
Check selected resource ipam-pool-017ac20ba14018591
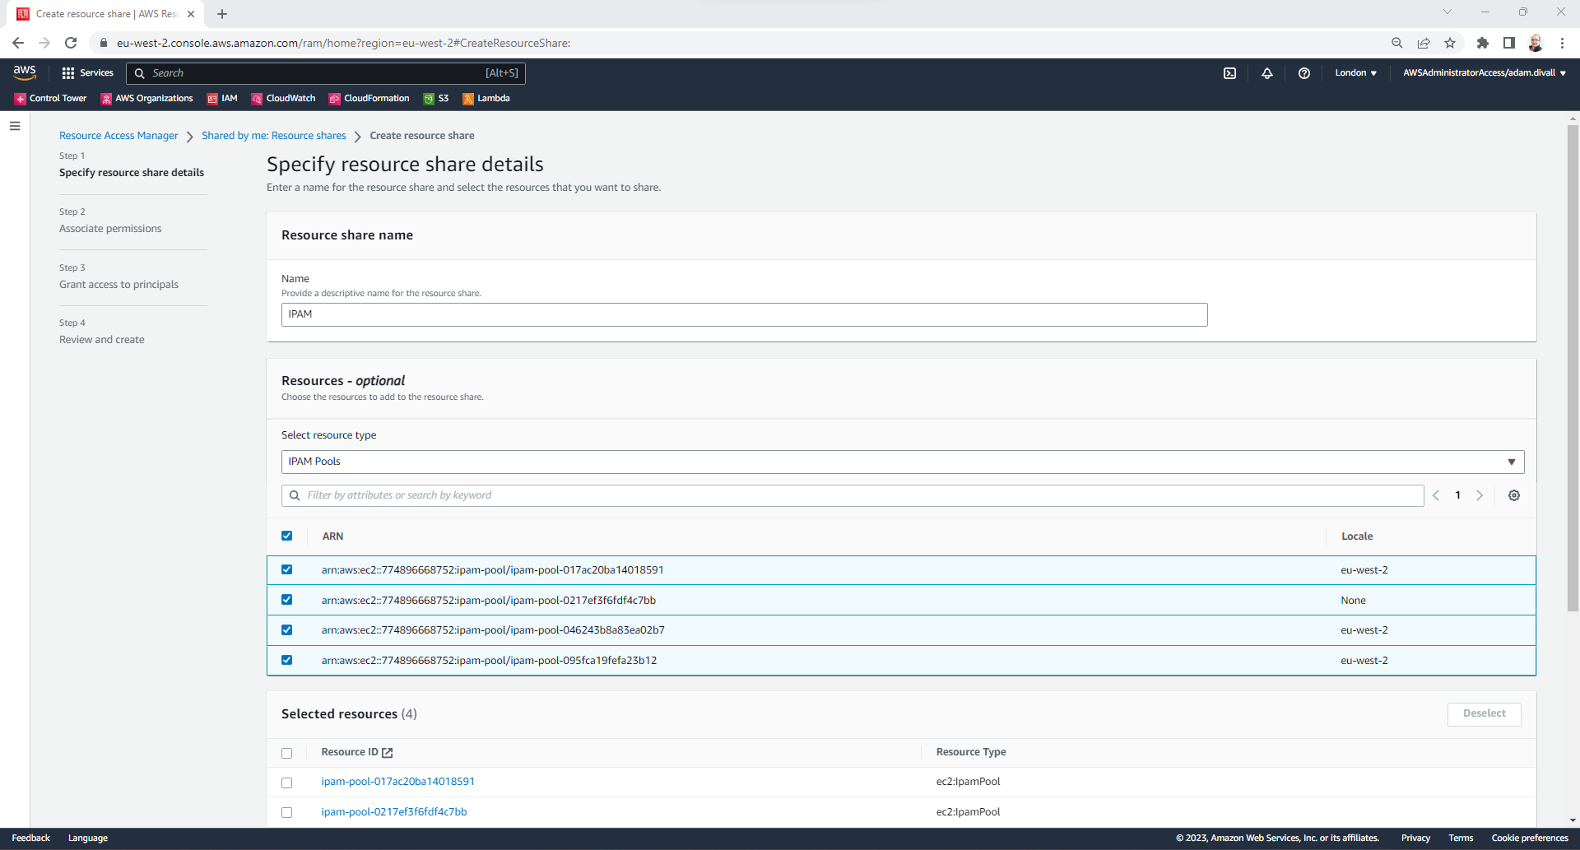[x=287, y=783]
